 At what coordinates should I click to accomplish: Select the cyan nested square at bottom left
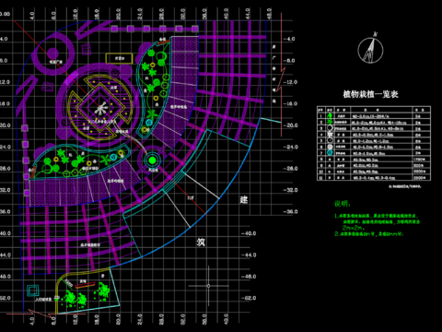pos(33,290)
